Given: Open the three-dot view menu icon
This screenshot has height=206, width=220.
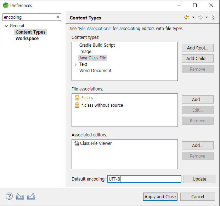Looking at the screenshot, I should (213, 17).
